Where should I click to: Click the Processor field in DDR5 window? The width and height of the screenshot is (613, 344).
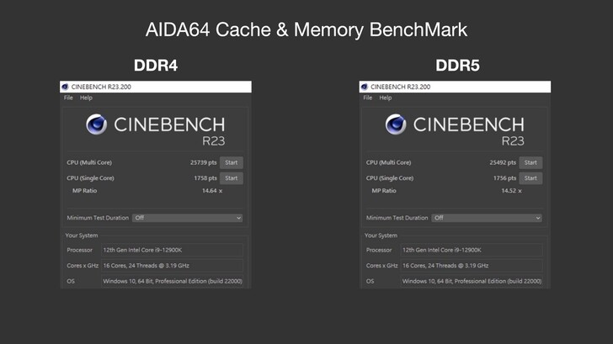tap(471, 250)
